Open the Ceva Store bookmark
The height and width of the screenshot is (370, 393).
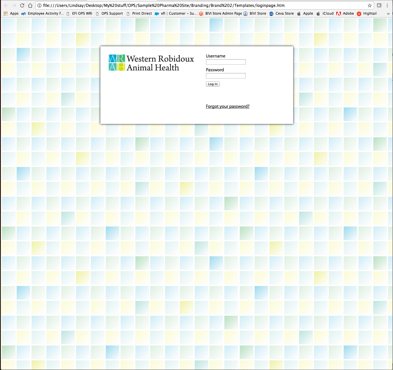[x=281, y=14]
